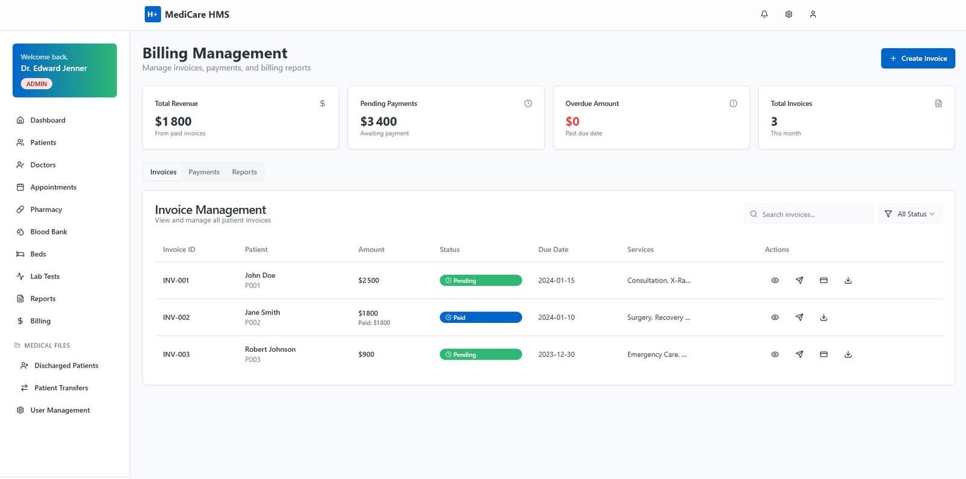
Task: Send invoice INV-002 via paper plane icon
Action: point(799,318)
